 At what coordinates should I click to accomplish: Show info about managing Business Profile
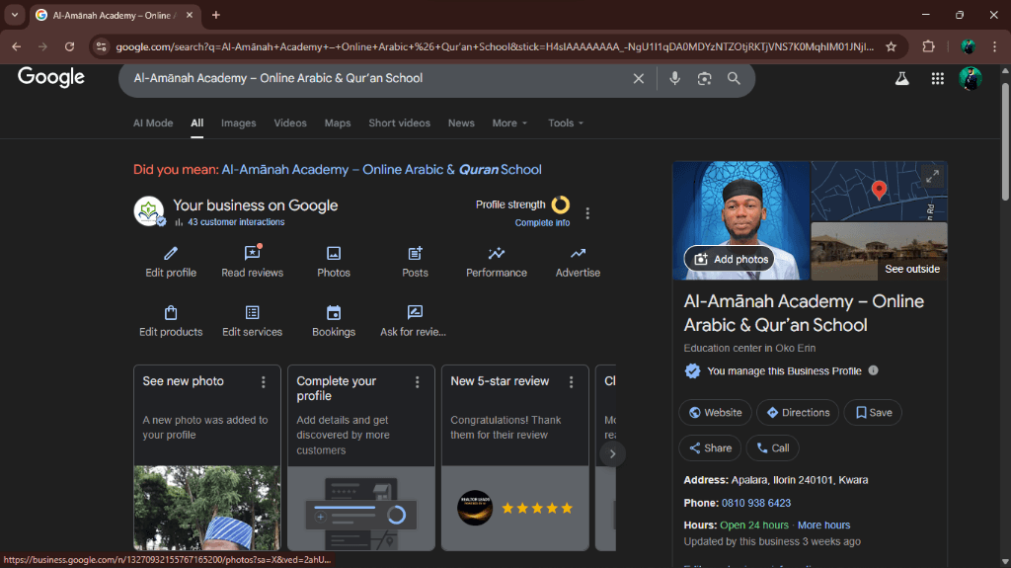click(x=873, y=370)
